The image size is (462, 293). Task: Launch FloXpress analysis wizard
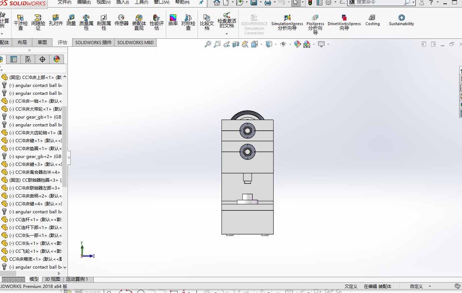[x=315, y=24]
